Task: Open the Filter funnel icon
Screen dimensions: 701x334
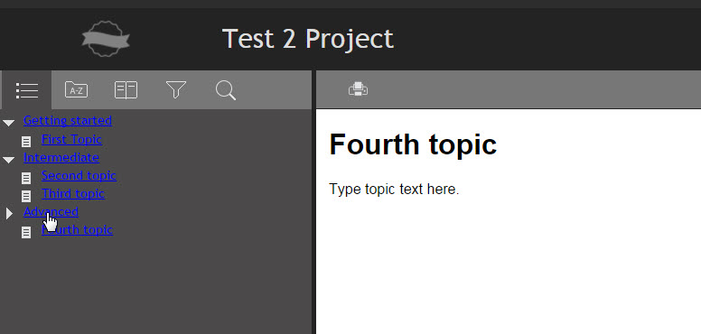Action: [x=176, y=89]
